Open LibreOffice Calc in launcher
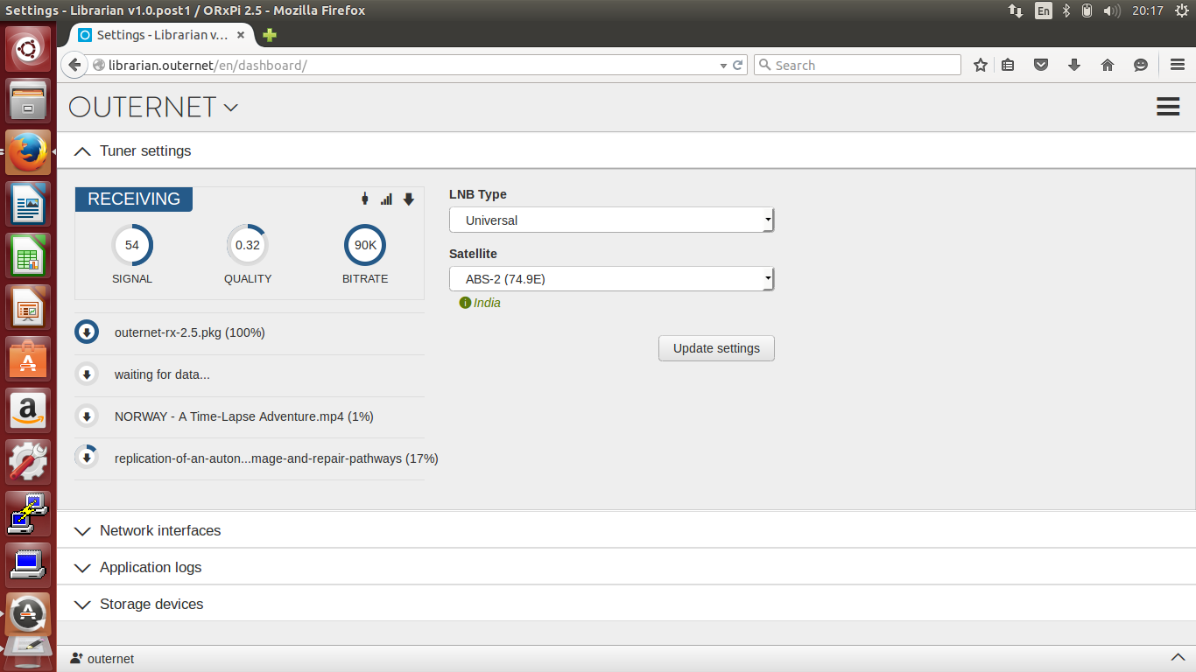 coord(29,255)
